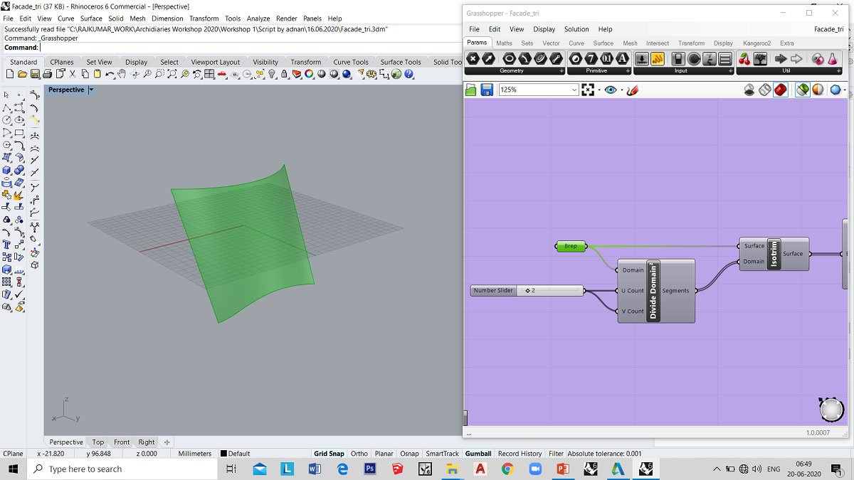Expand the Geometry panel category

pyautogui.click(x=561, y=71)
